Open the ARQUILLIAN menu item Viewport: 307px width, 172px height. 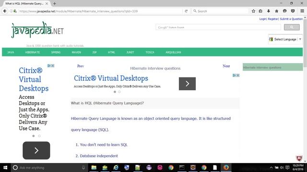(x=173, y=52)
